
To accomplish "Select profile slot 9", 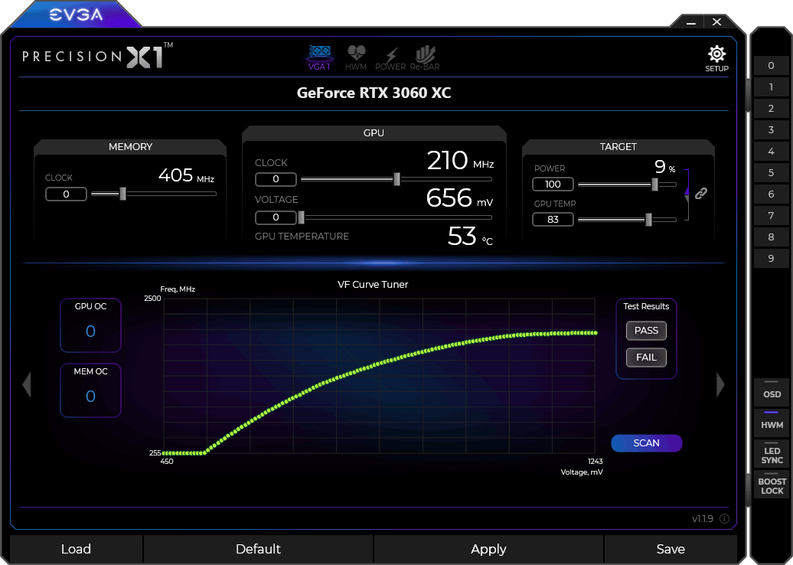I will point(772,259).
